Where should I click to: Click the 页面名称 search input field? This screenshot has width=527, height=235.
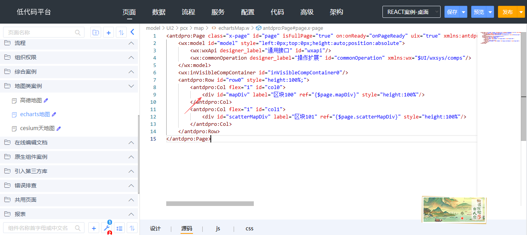click(41, 33)
